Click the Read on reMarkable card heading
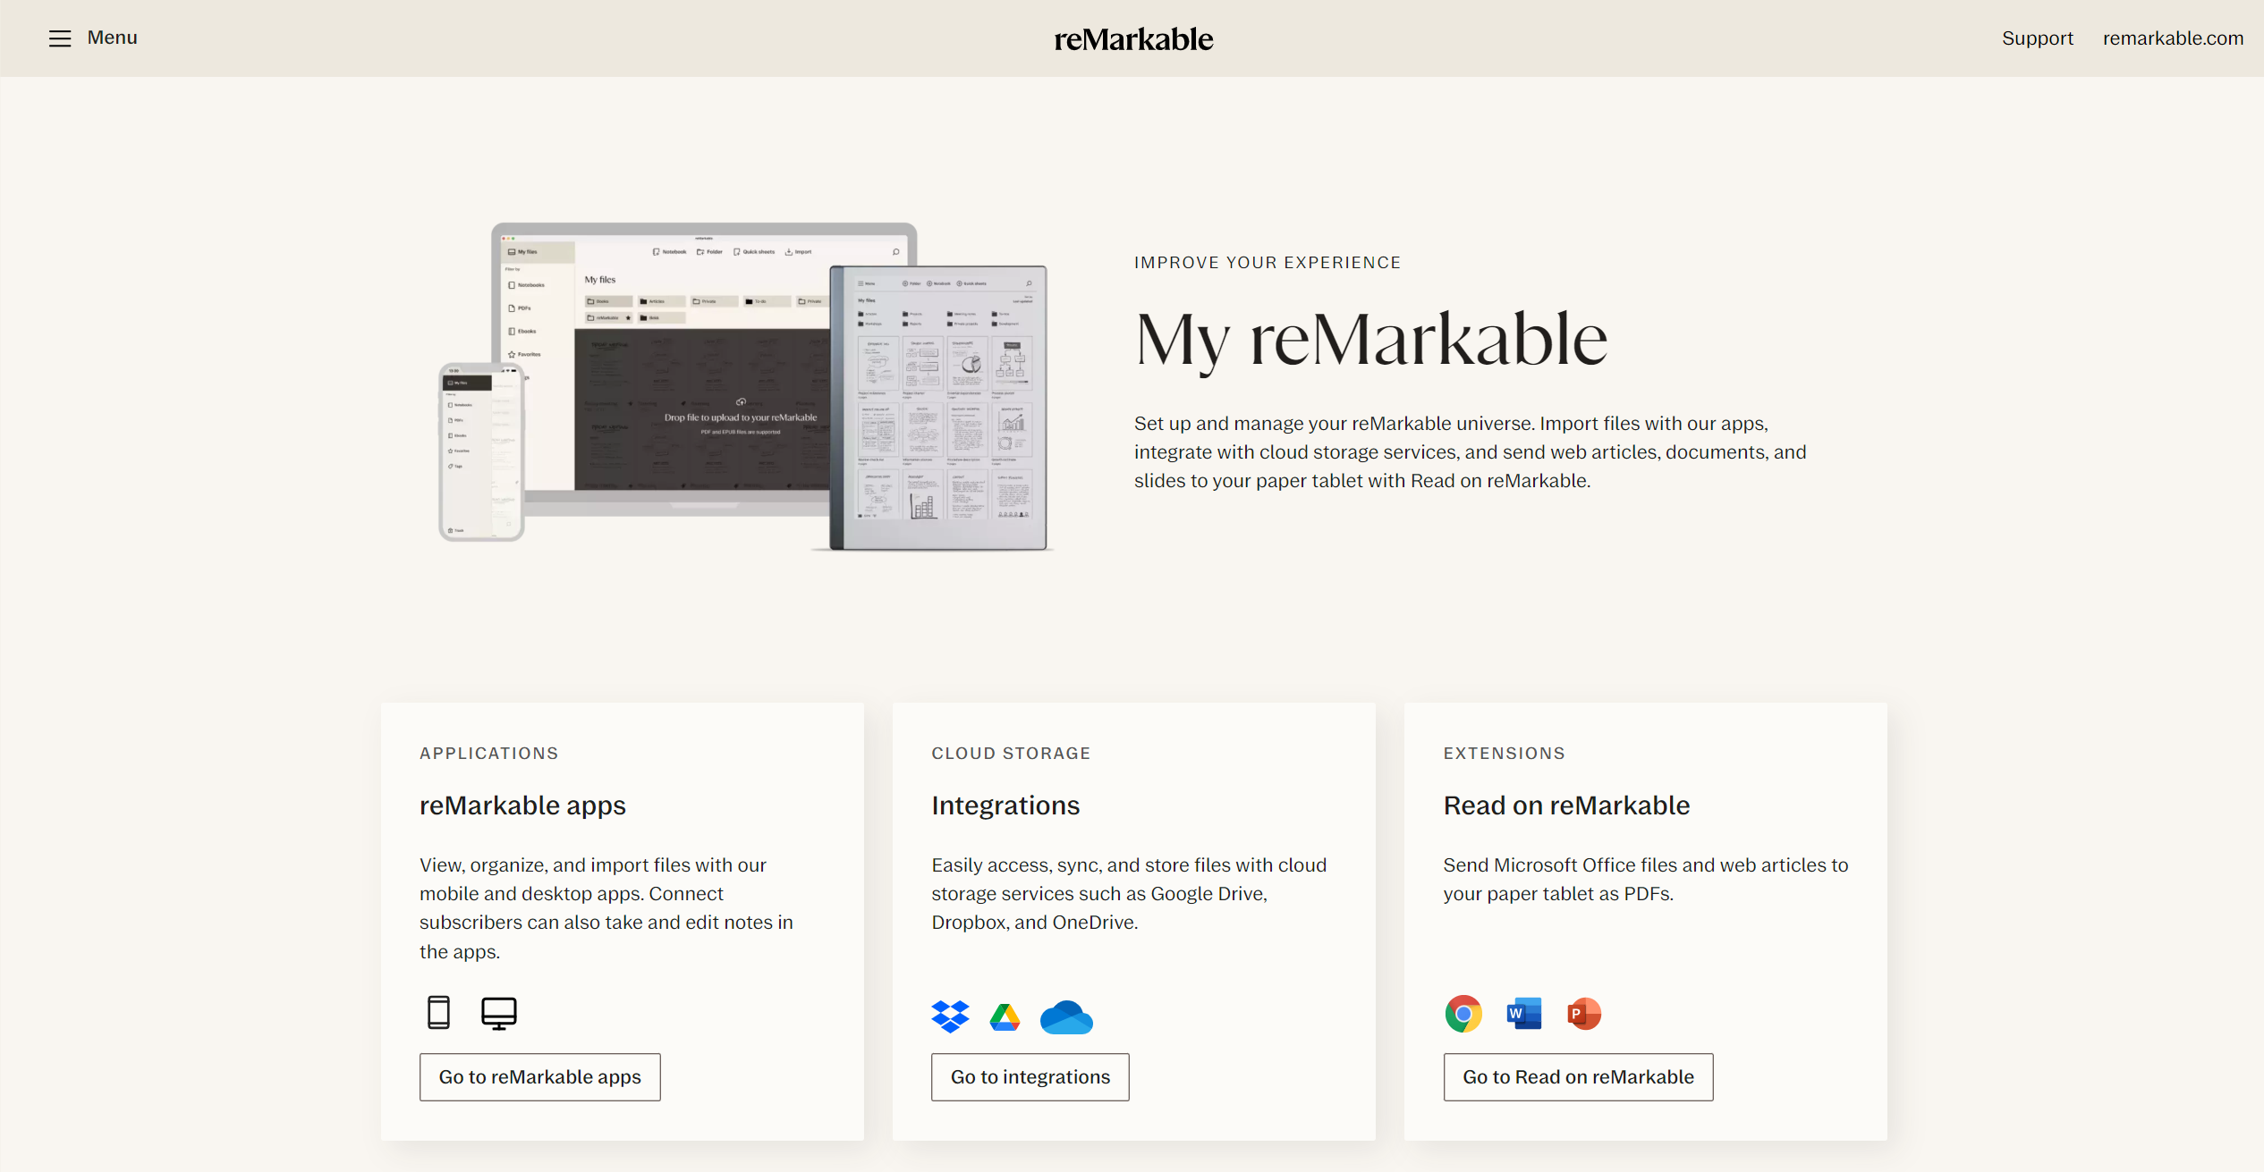2264x1172 pixels. pyautogui.click(x=1565, y=805)
